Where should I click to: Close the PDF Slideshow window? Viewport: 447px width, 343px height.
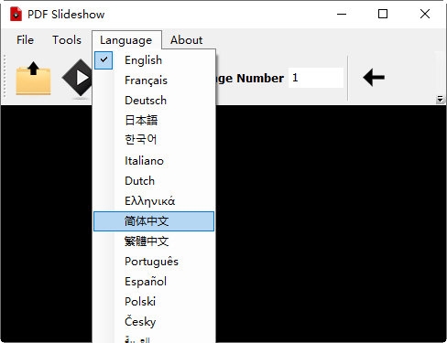[x=425, y=14]
